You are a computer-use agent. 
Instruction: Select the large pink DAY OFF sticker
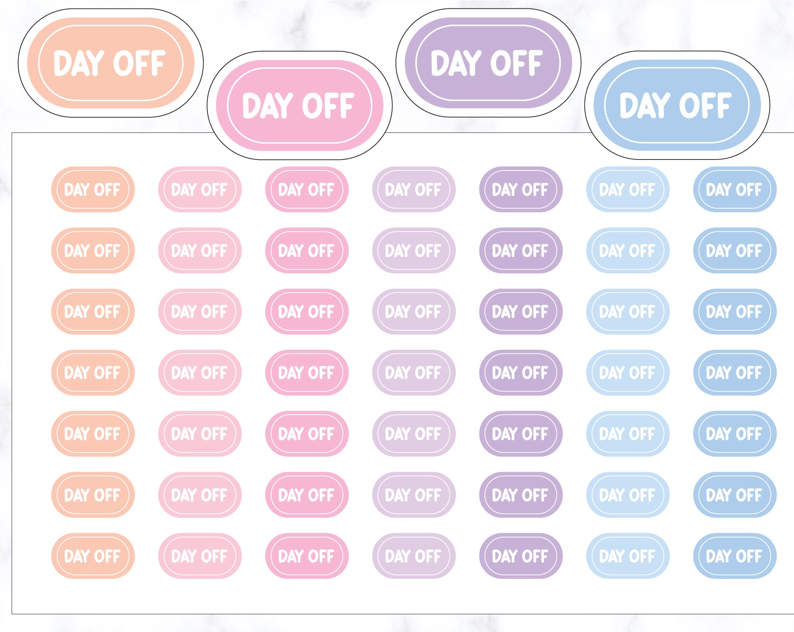coord(299,105)
